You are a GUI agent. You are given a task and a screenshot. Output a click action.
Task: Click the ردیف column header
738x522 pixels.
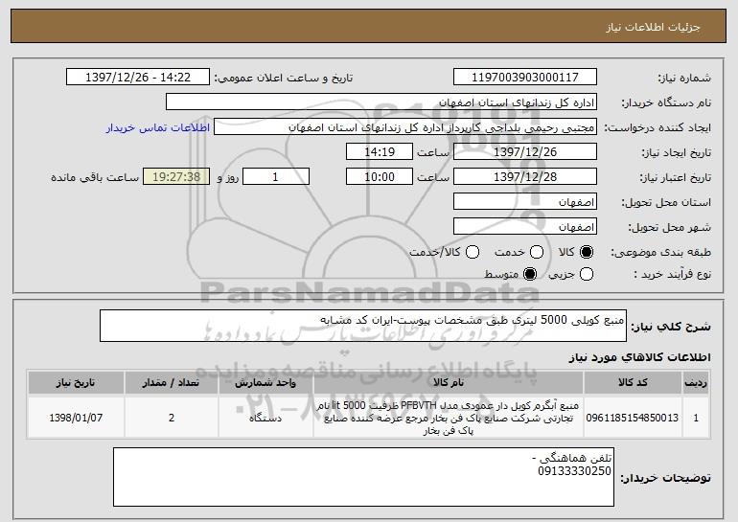(696, 383)
